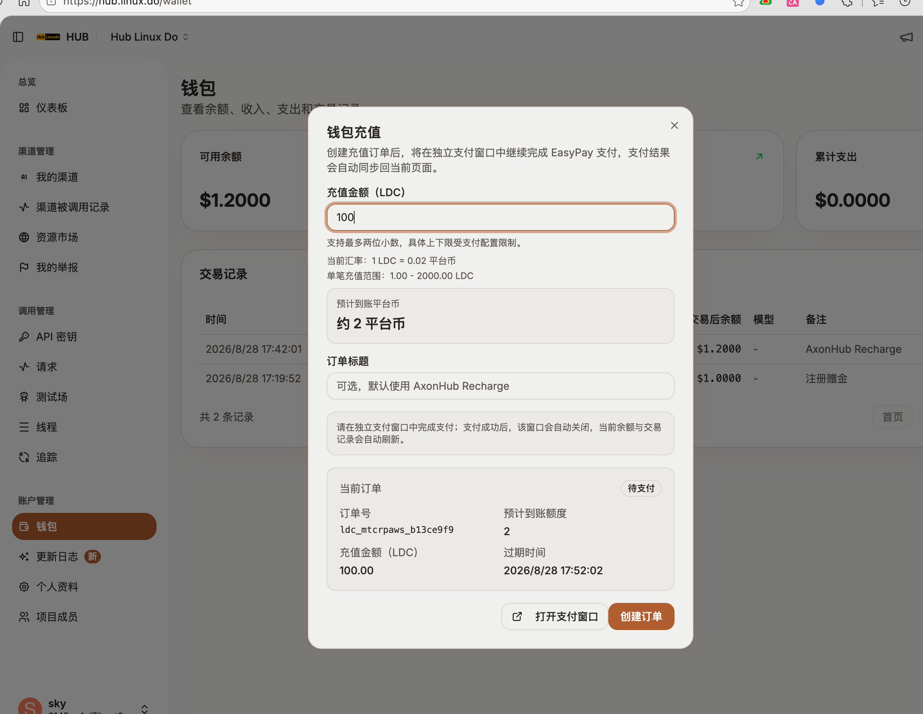The height and width of the screenshot is (714, 923).
Task: Click the 模型 column header
Action: point(764,320)
